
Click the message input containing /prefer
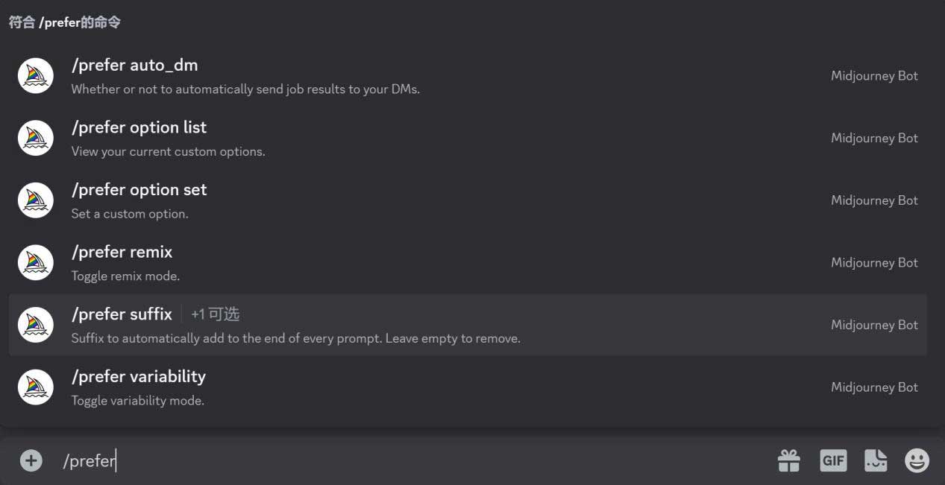pyautogui.click(x=373, y=460)
